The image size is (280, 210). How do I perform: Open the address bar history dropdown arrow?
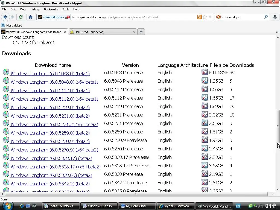click(x=210, y=17)
